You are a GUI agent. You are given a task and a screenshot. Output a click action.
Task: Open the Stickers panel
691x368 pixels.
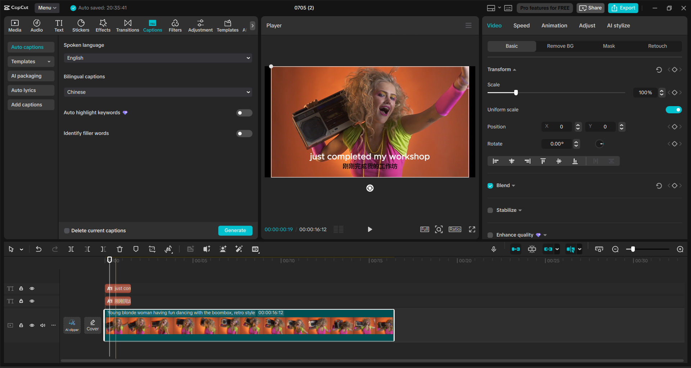pyautogui.click(x=81, y=26)
